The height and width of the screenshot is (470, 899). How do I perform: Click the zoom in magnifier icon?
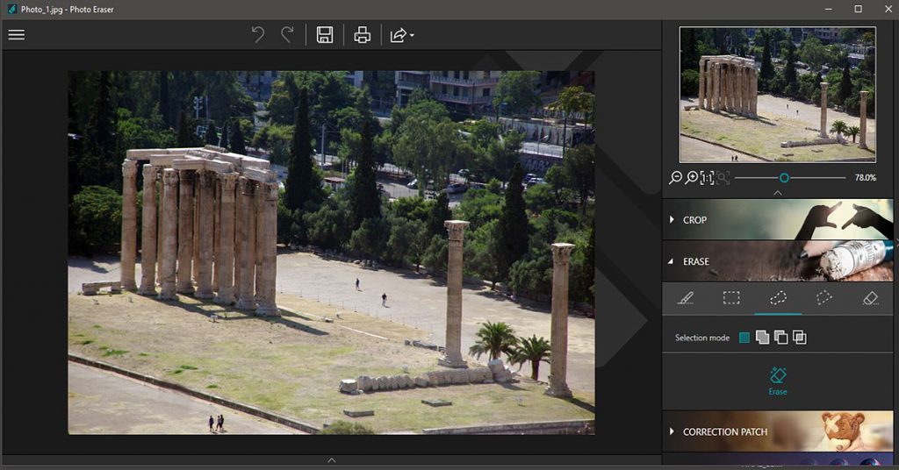pyautogui.click(x=692, y=177)
